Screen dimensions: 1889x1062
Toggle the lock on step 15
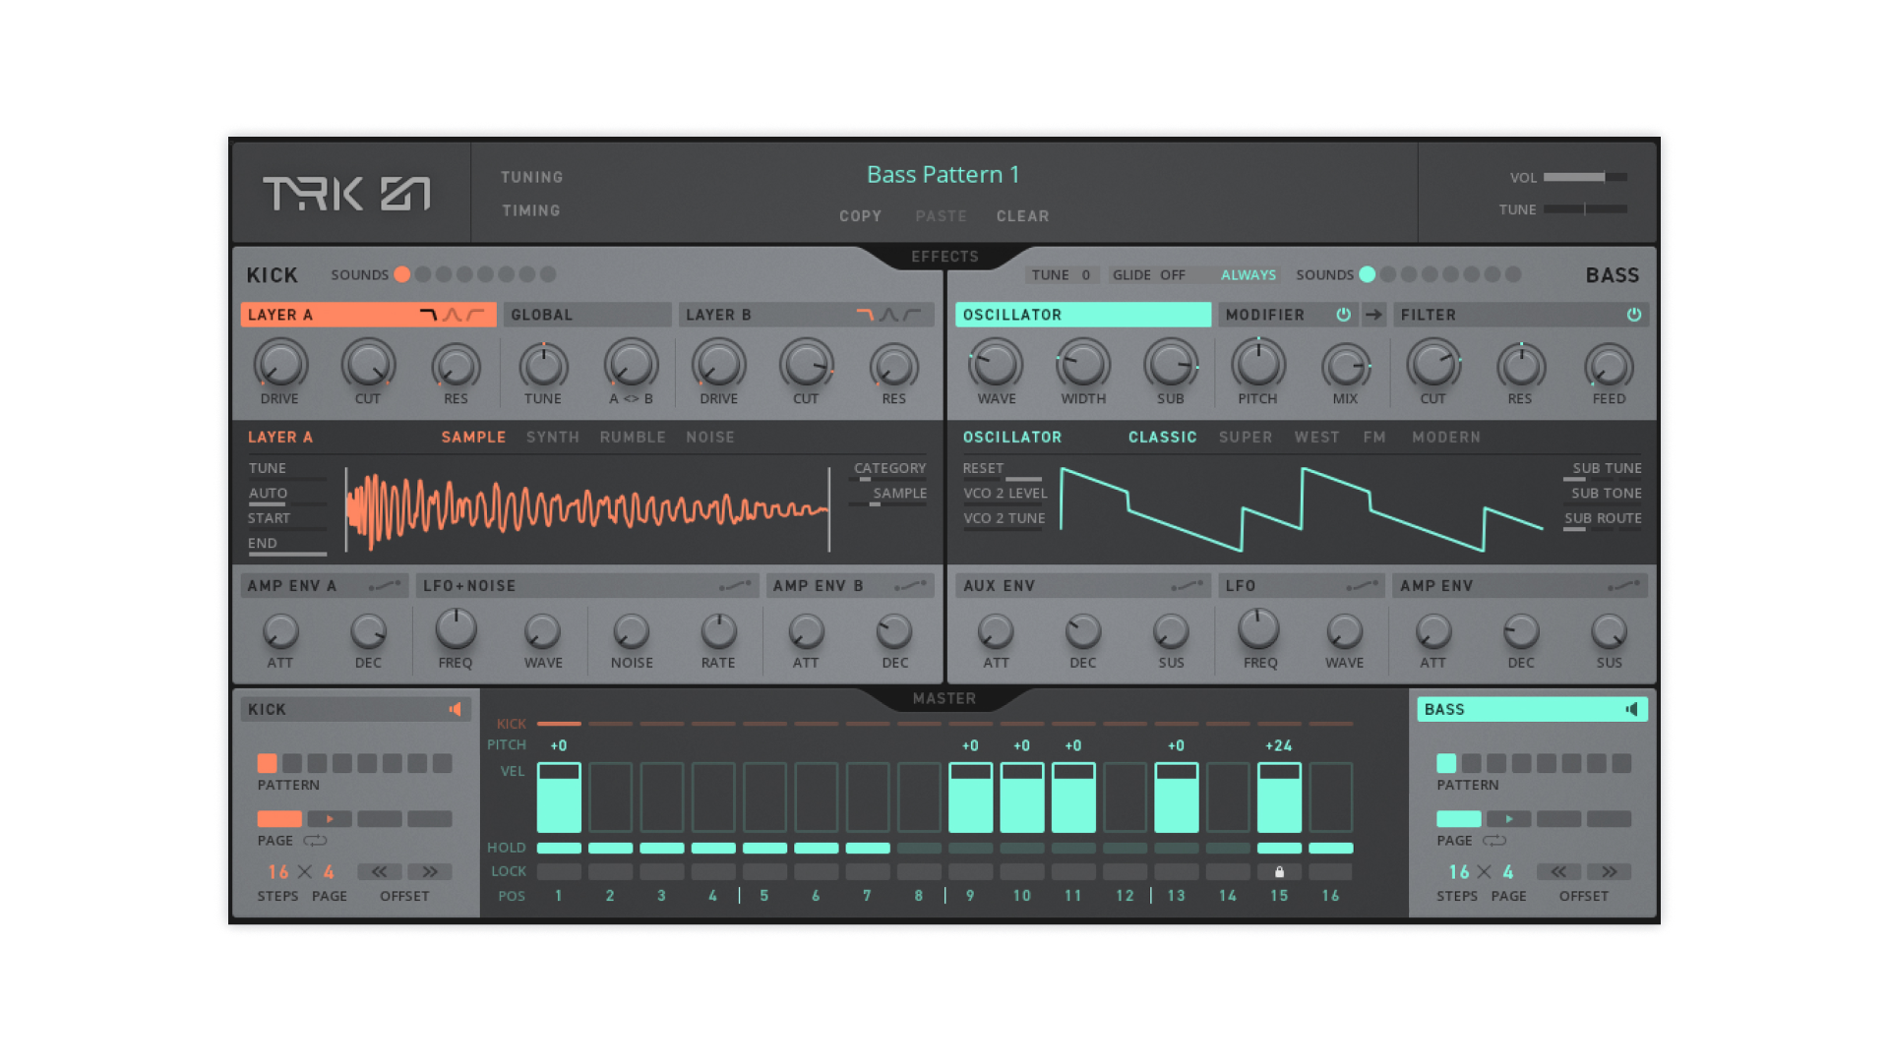click(1279, 872)
